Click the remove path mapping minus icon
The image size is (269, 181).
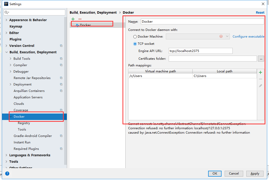(x=260, y=79)
